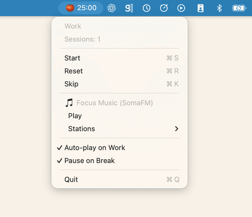This screenshot has height=217, width=252.
Task: Skip the current session
Action: (119, 84)
